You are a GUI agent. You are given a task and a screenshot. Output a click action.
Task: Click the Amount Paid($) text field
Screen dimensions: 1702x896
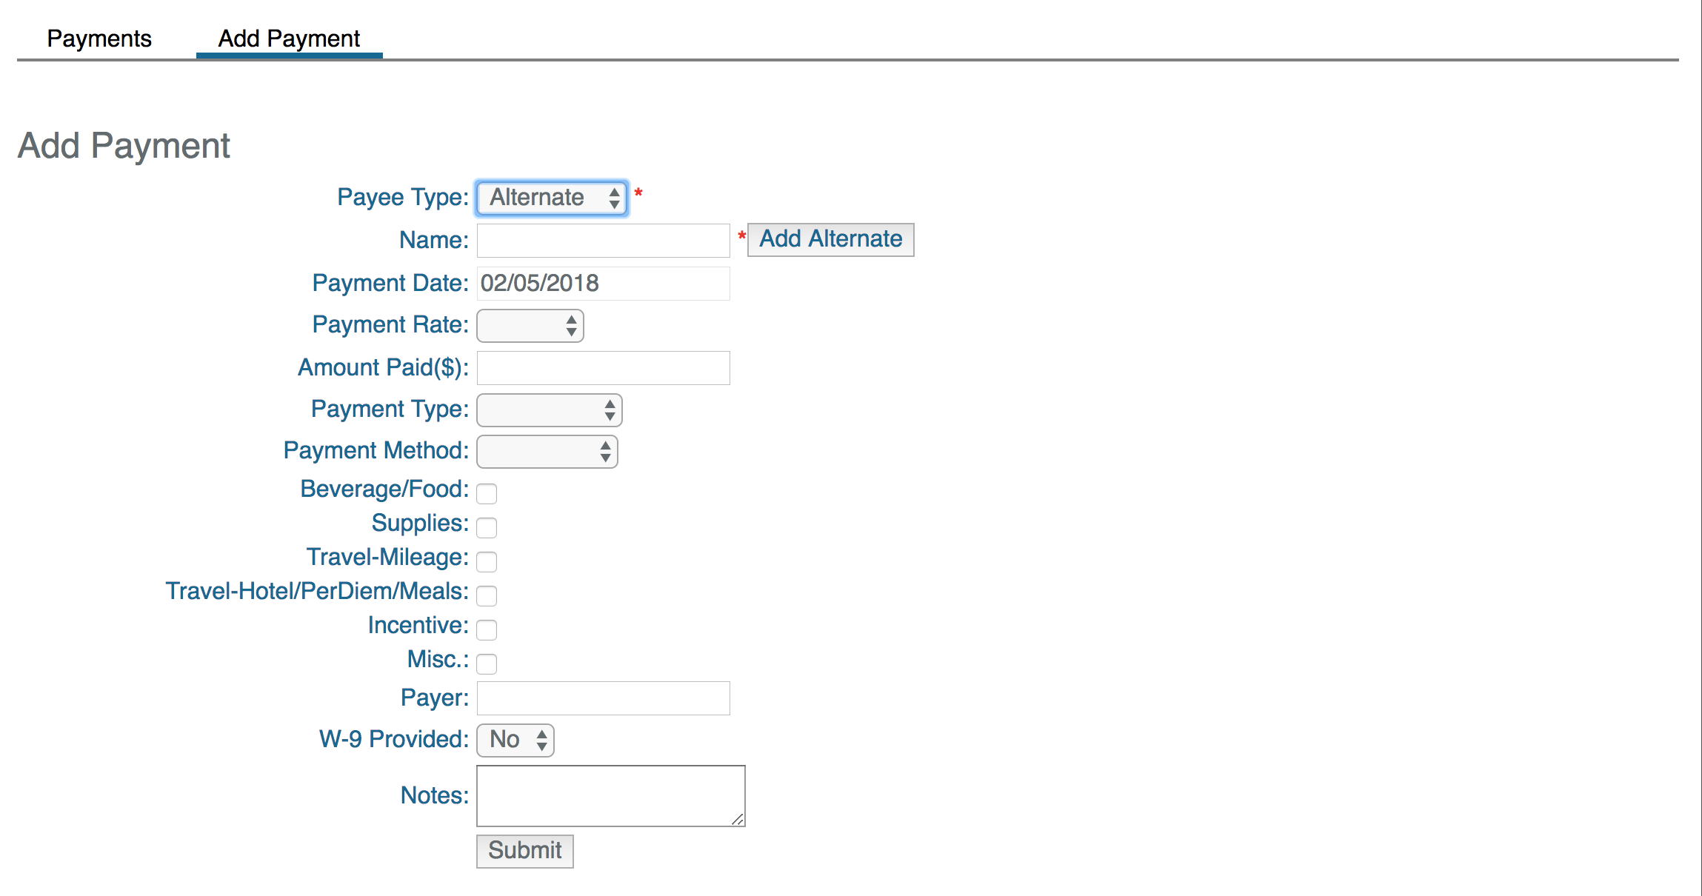[603, 368]
